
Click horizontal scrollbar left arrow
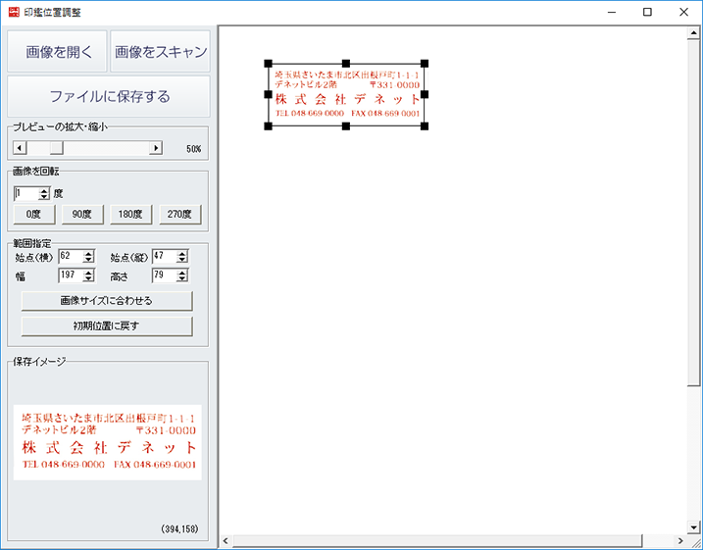226,541
